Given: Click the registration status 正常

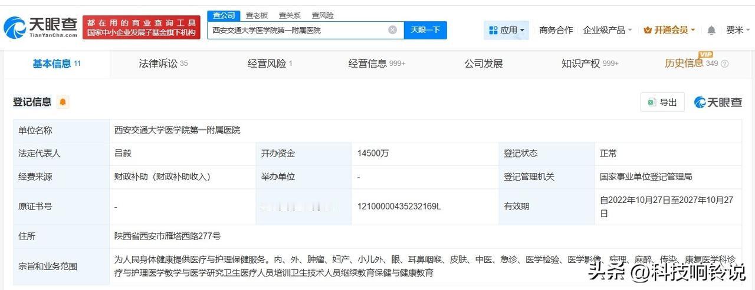Looking at the screenshot, I should coord(609,154).
